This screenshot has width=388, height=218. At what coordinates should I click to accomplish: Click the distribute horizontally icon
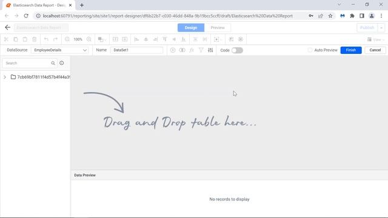205,39
